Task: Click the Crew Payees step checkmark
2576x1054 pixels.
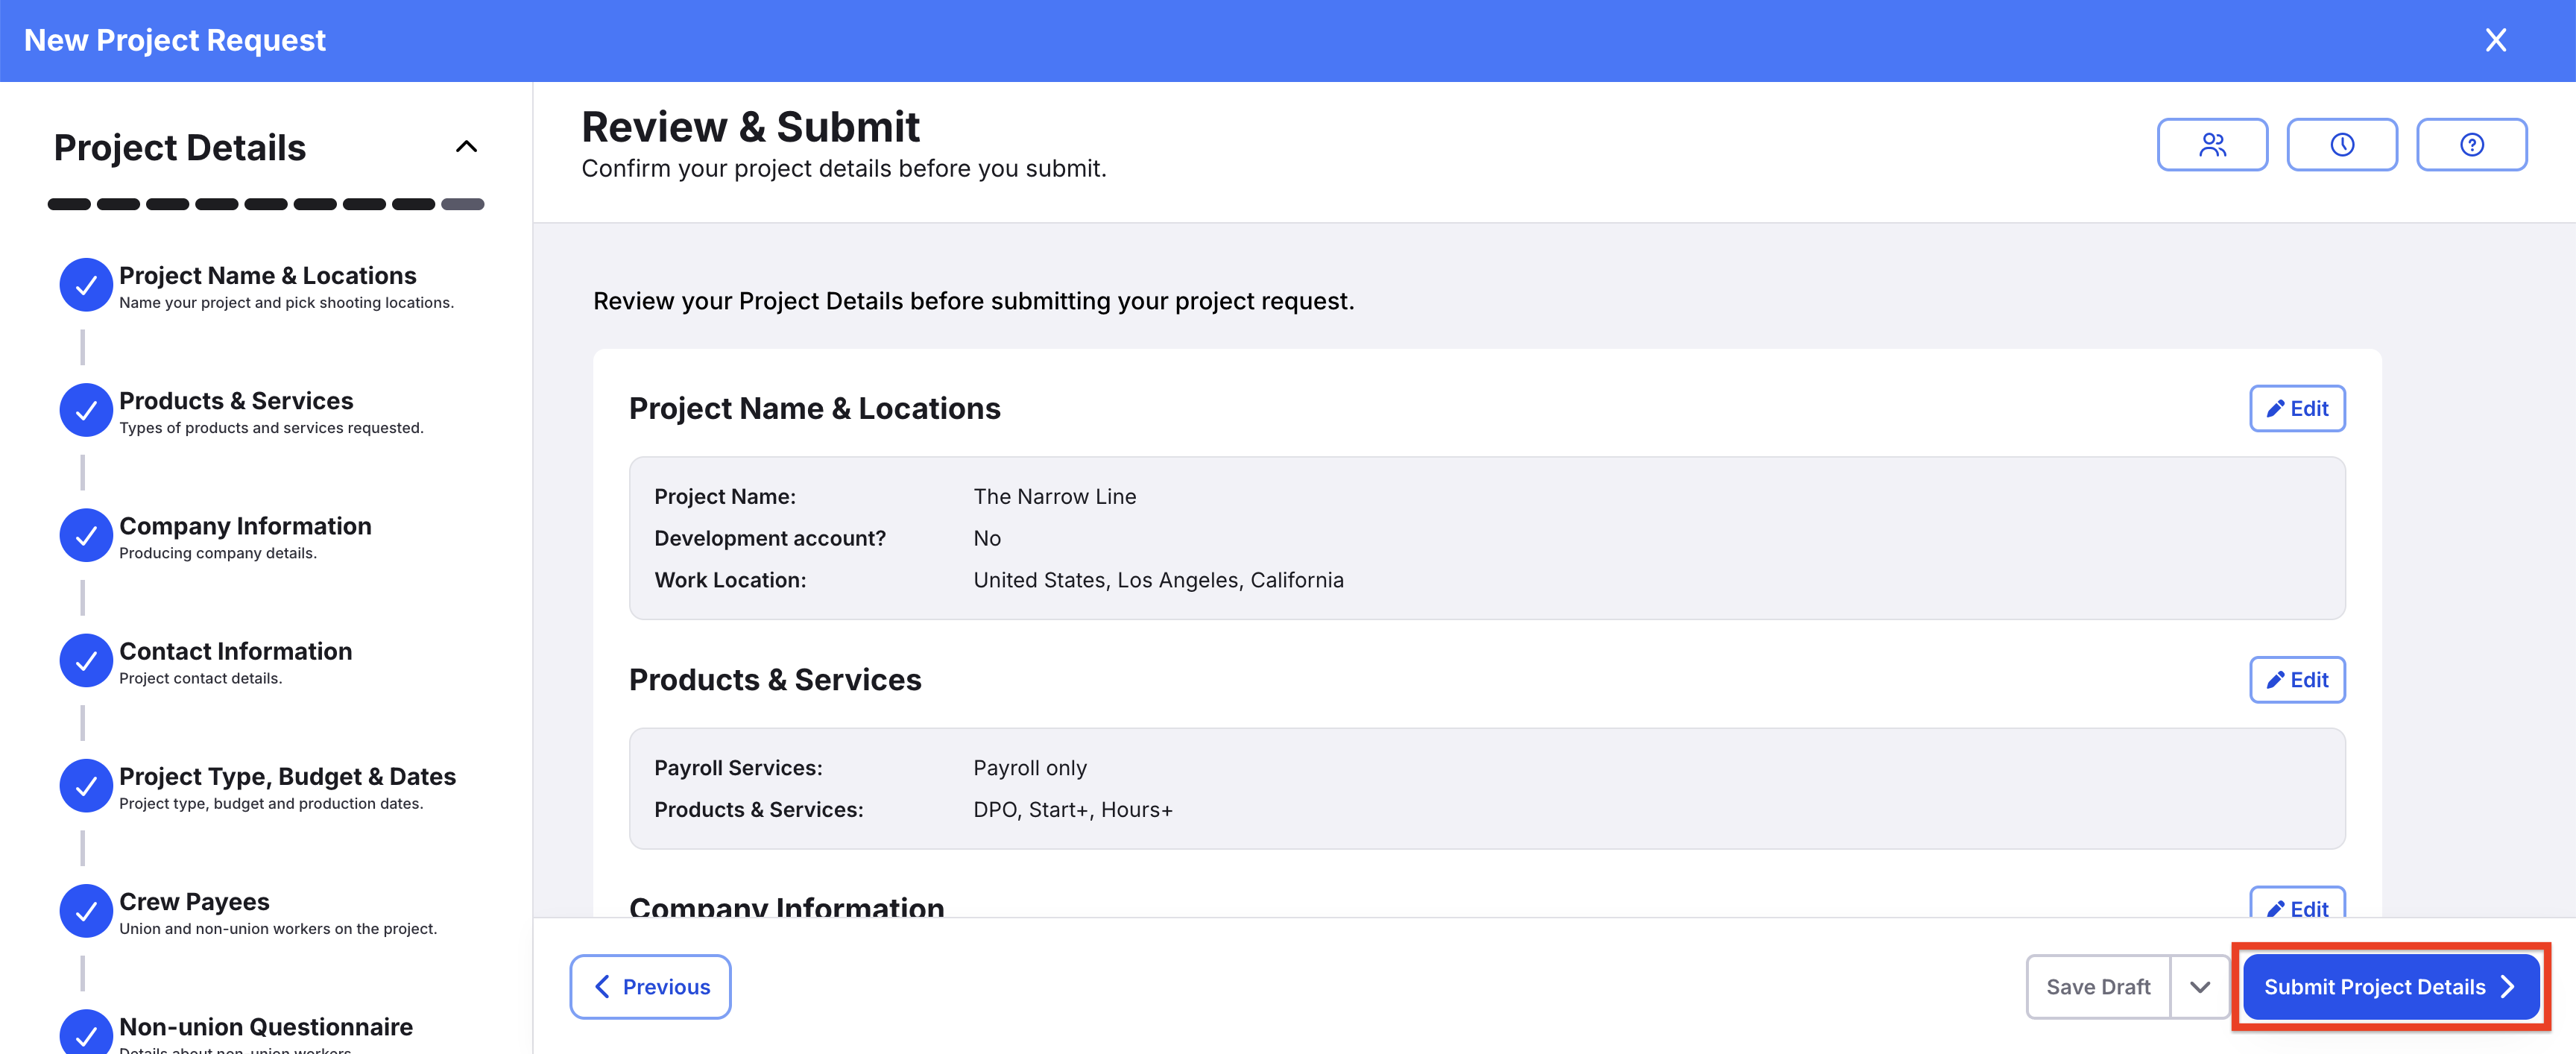Action: [86, 911]
